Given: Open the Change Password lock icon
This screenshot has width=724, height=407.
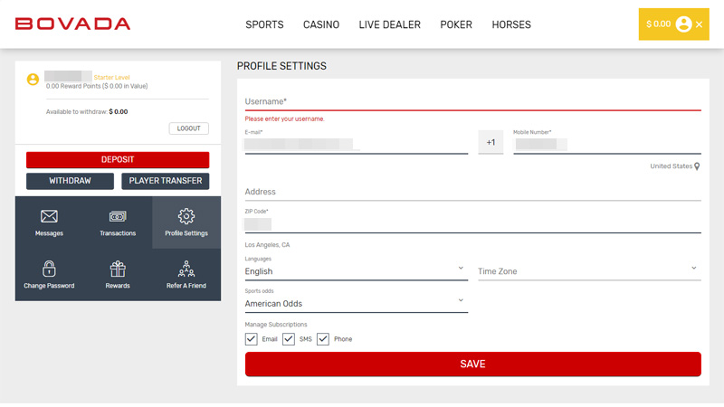Looking at the screenshot, I should click(49, 269).
